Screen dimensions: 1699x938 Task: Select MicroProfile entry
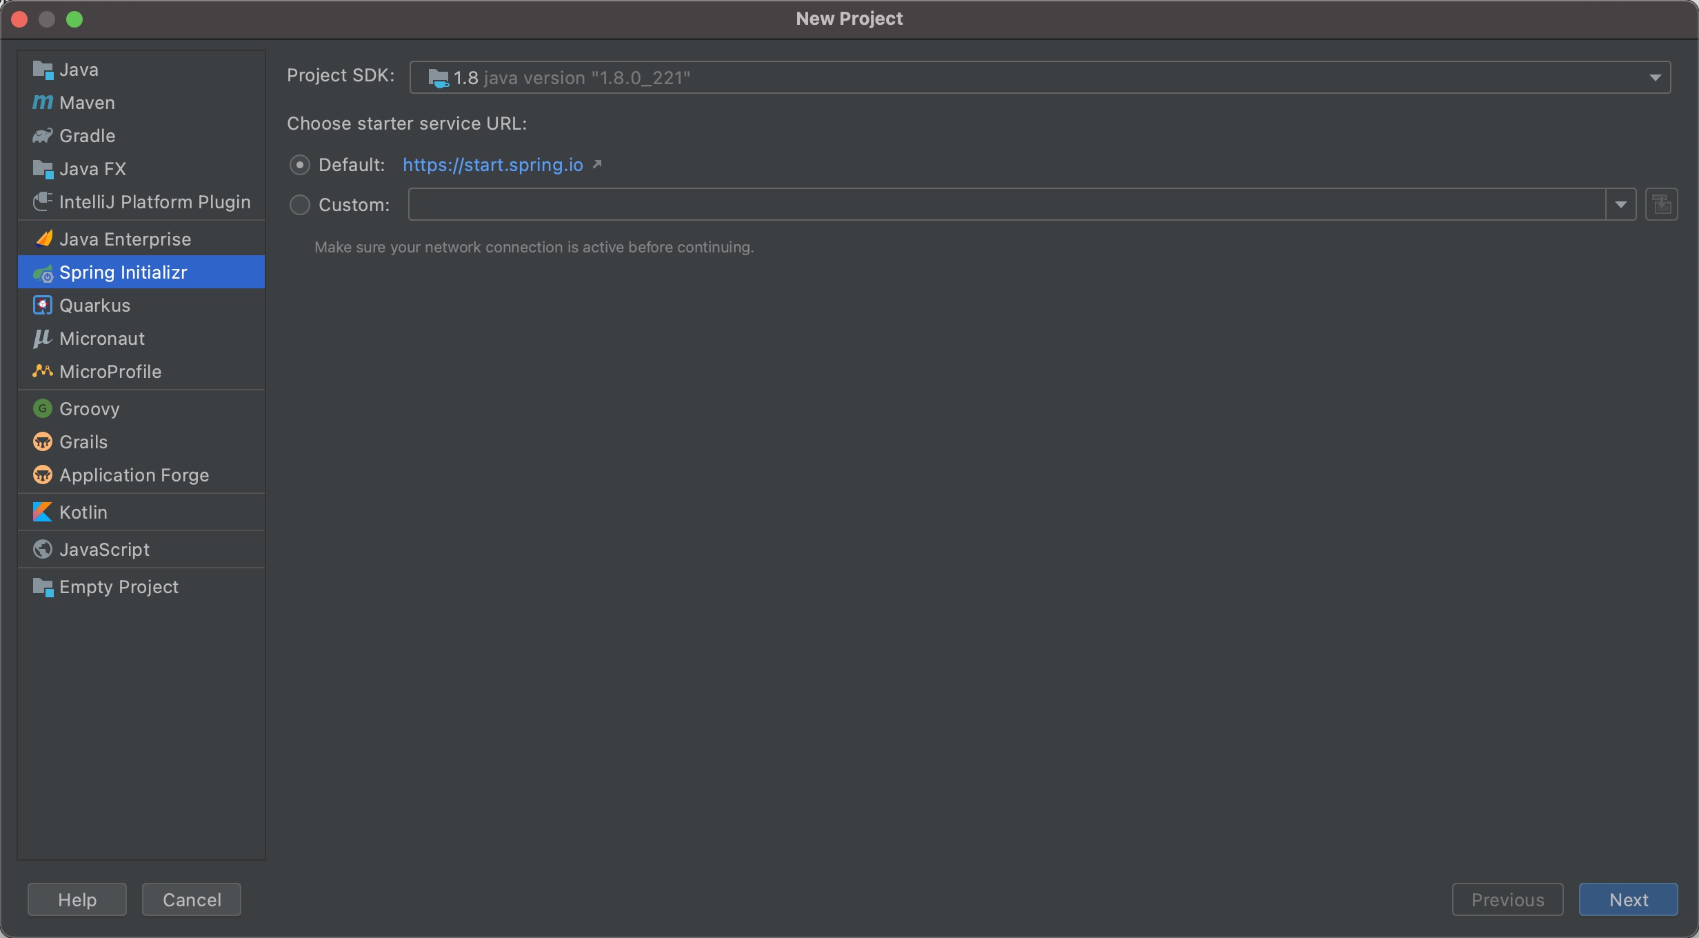(x=141, y=372)
